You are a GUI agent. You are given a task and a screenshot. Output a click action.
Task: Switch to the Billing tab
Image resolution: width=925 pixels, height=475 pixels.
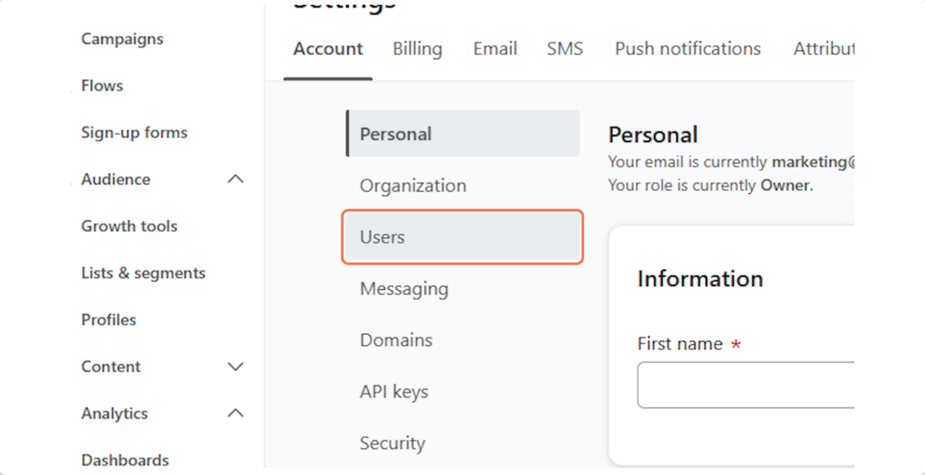tap(417, 49)
